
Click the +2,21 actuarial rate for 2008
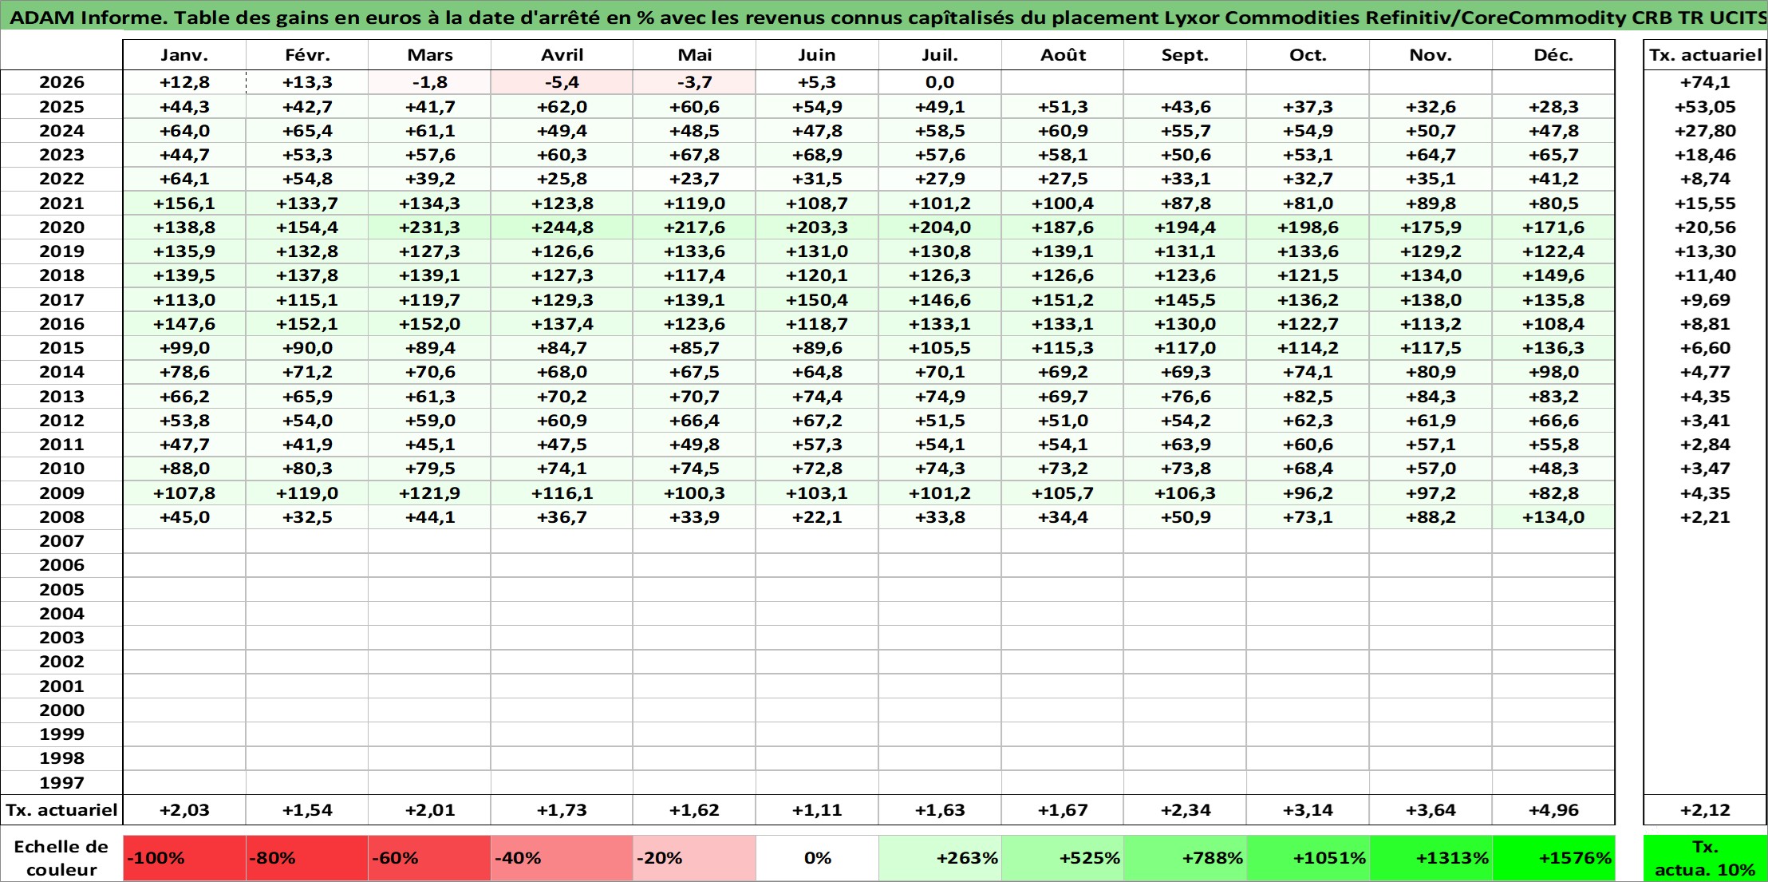[1705, 517]
